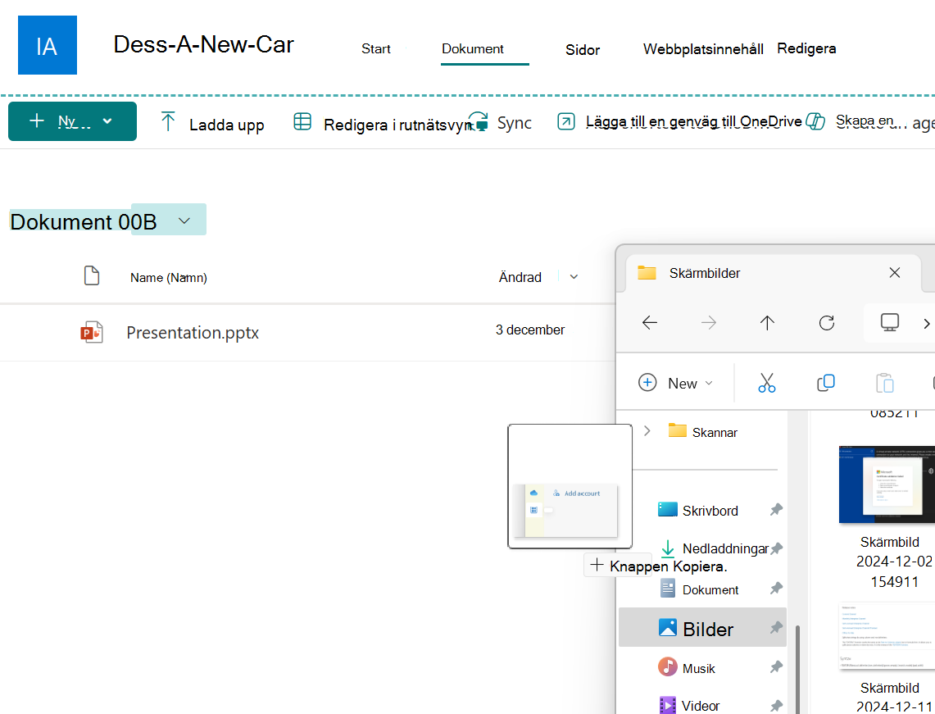Click the Explorer forward arrow
The width and height of the screenshot is (935, 714).
click(708, 323)
